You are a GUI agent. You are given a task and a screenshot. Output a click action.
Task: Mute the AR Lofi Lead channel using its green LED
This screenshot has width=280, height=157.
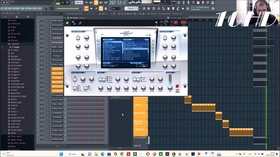click(38, 51)
